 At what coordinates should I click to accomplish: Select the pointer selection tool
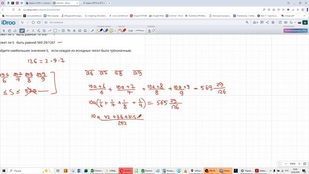tap(4, 30)
